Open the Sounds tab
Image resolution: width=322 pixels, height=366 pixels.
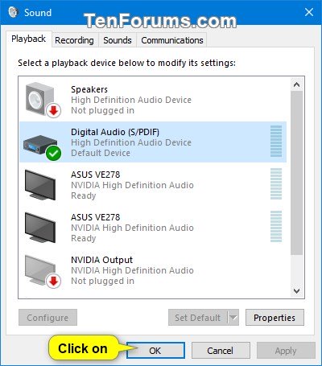(x=118, y=40)
